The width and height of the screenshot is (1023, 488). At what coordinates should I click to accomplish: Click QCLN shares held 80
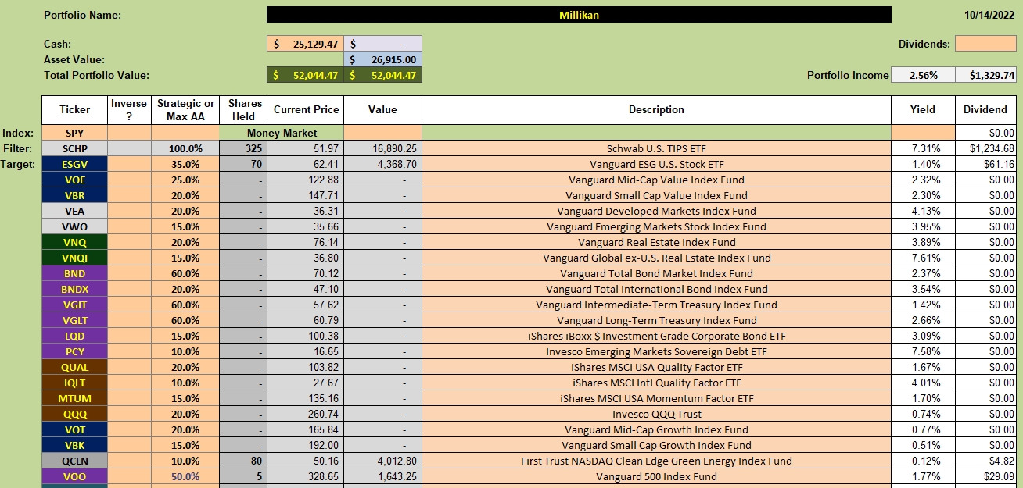(x=243, y=461)
